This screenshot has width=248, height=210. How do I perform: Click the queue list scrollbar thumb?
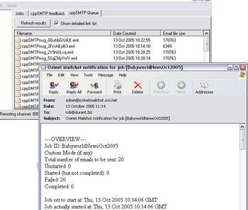(206, 44)
